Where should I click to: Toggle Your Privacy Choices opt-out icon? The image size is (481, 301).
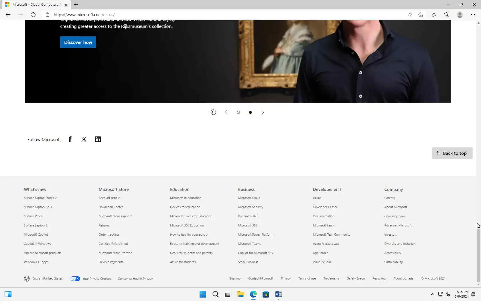(75, 279)
